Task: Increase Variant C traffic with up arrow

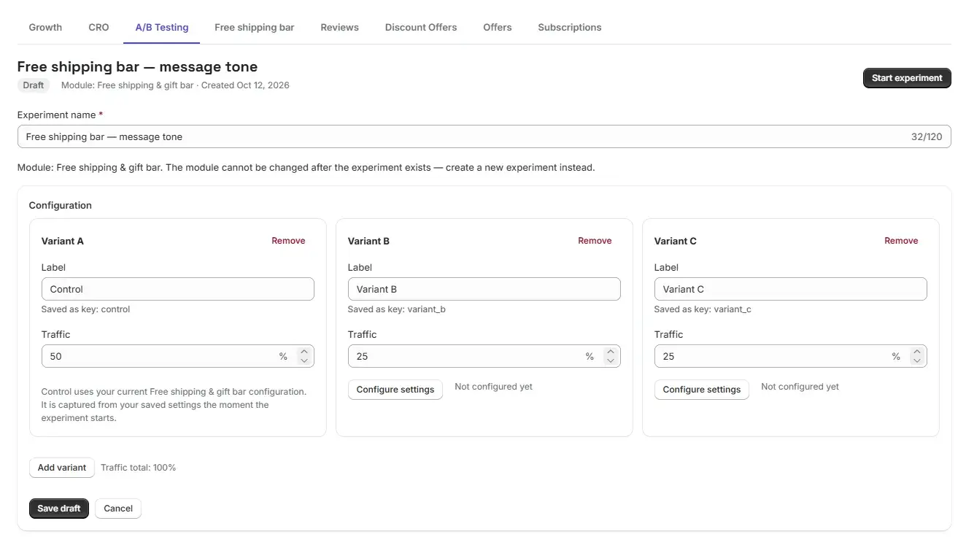Action: [x=917, y=352]
